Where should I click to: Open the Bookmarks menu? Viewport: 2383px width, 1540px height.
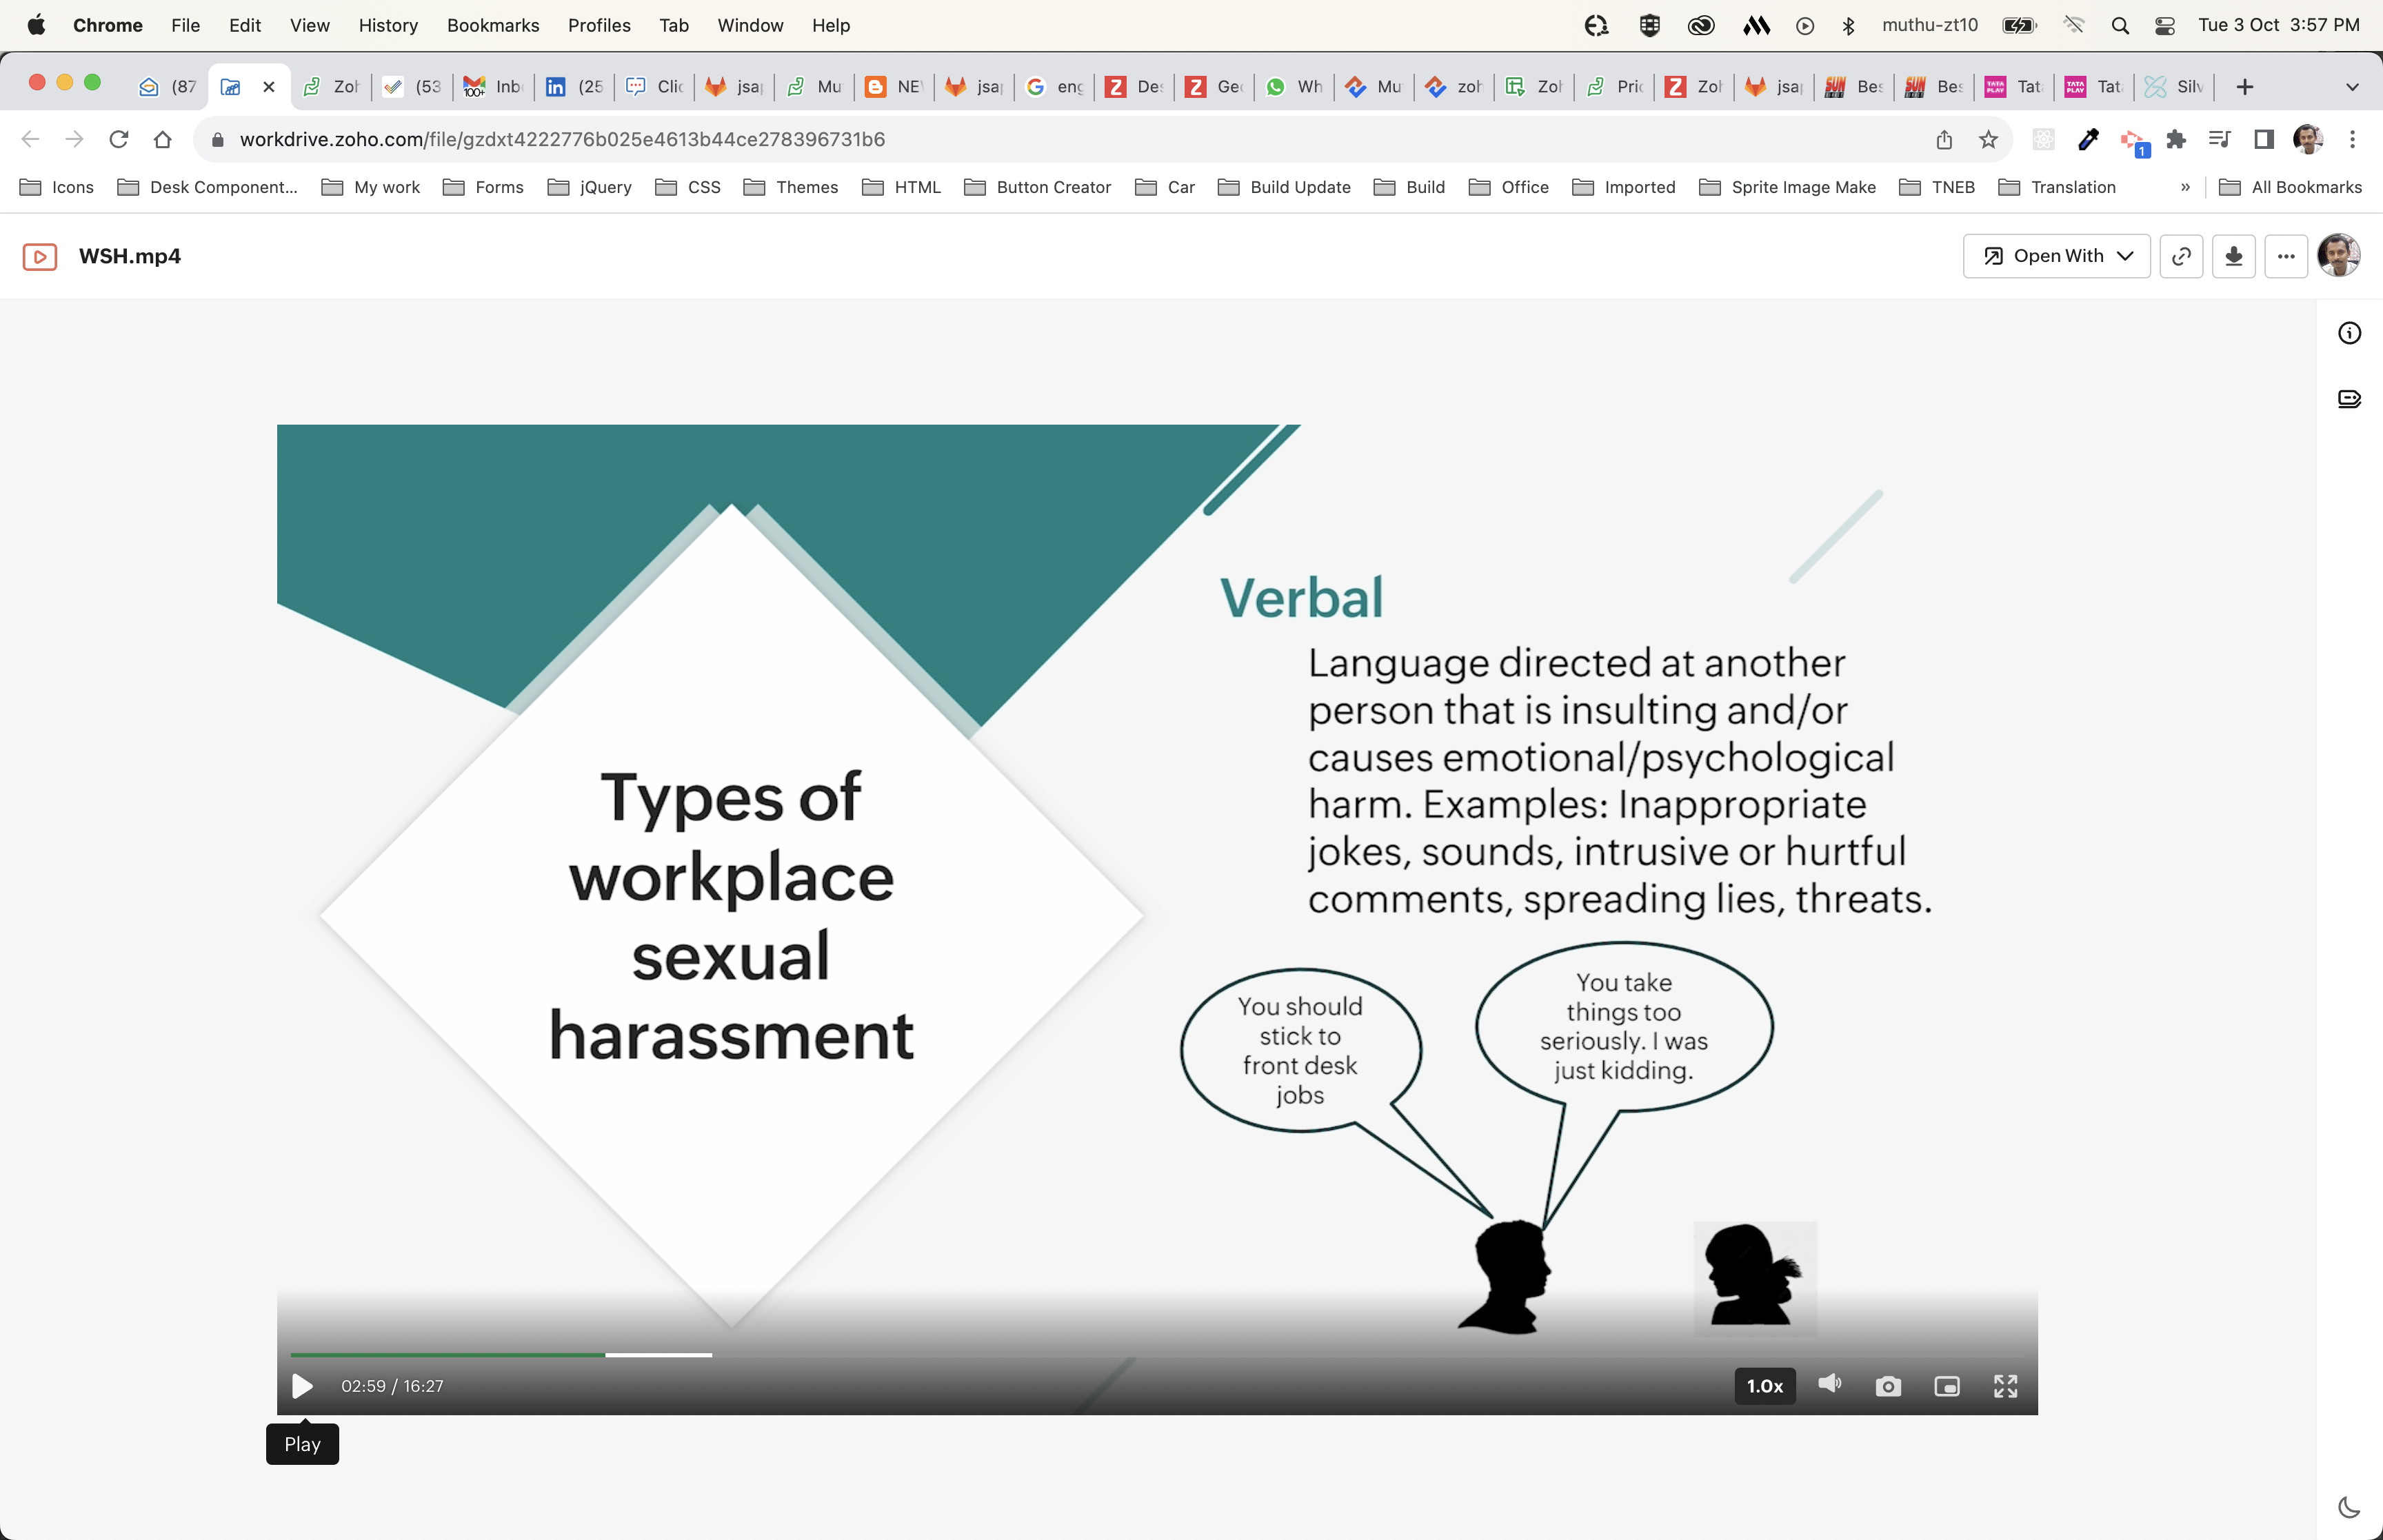tap(492, 25)
